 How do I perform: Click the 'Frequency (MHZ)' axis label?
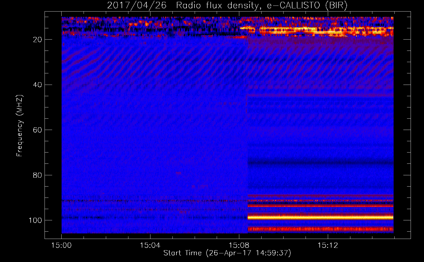pyautogui.click(x=20, y=126)
